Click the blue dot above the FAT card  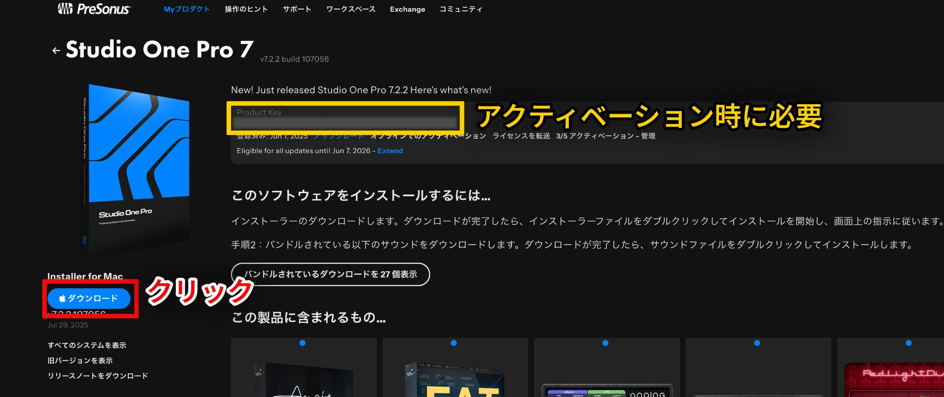[x=454, y=343]
